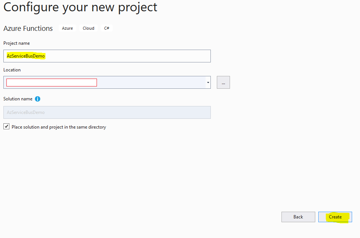The width and height of the screenshot is (360, 238).
Task: Click the grayed-out Solution name field
Action: point(107,112)
